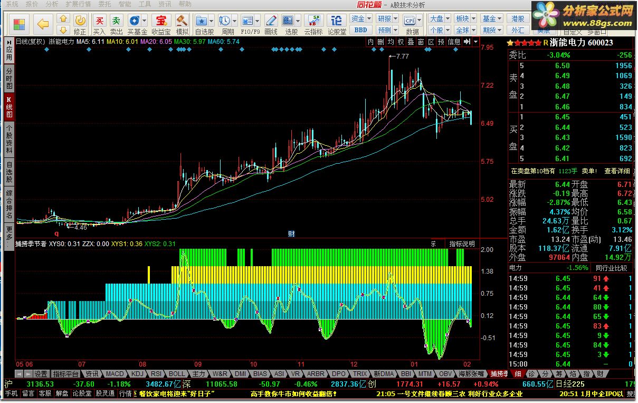Click the orange down arrow icon
This screenshot has width=638, height=403.
point(63,30)
